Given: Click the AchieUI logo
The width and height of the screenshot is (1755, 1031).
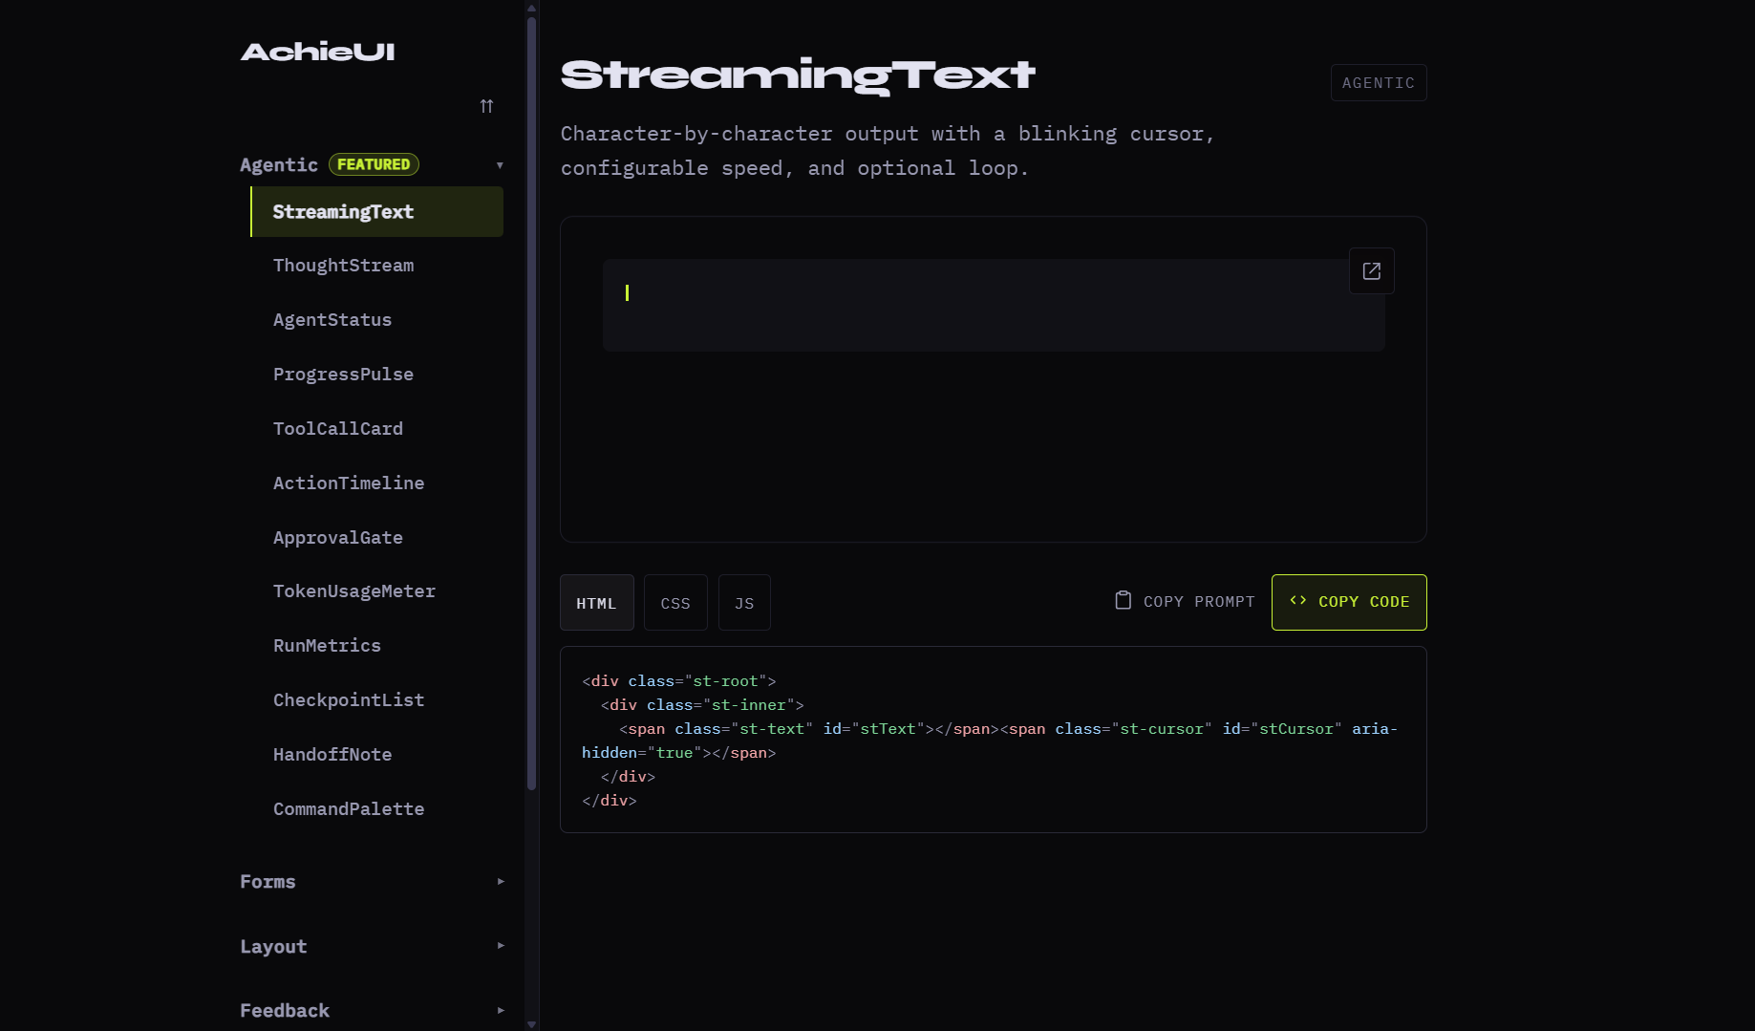Looking at the screenshot, I should pos(317,52).
